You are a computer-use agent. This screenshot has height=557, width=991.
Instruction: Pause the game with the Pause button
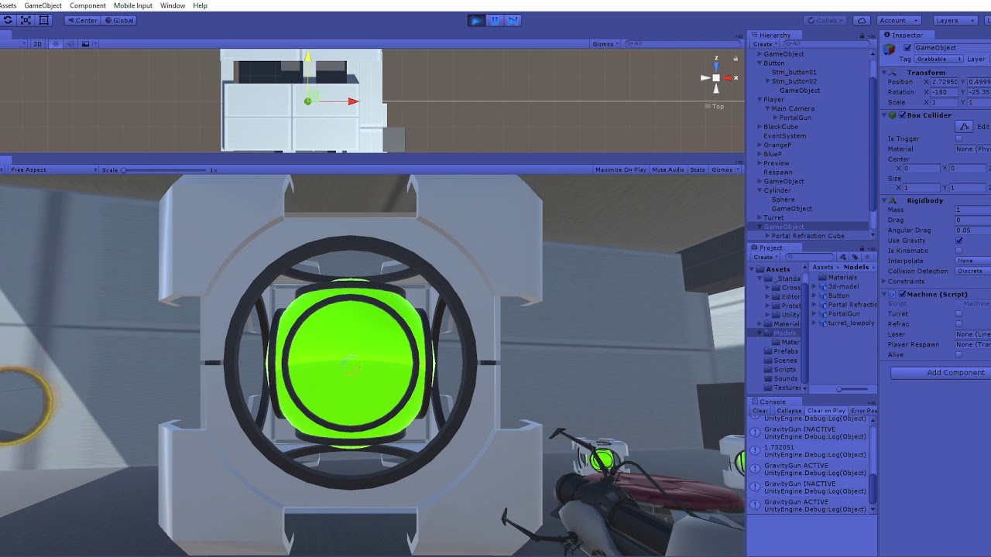pyautogui.click(x=495, y=20)
